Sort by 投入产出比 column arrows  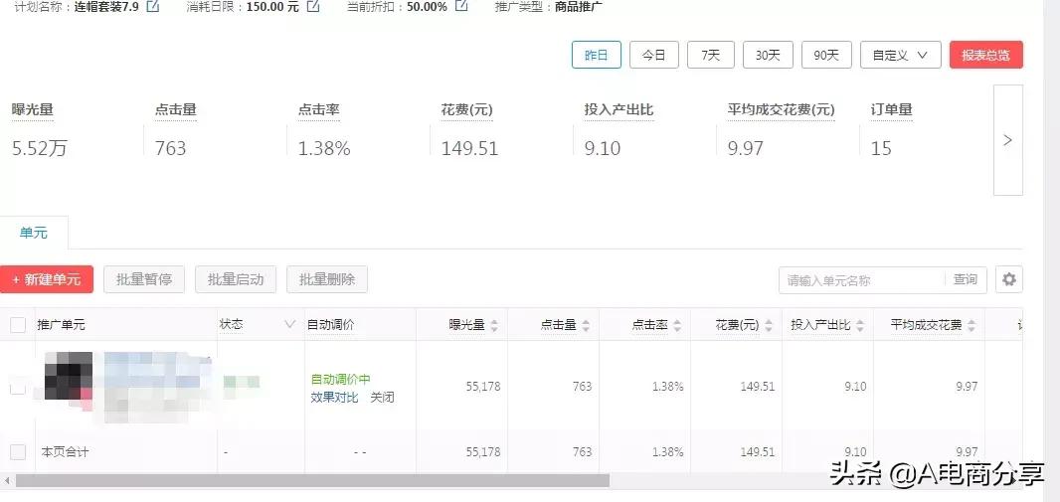click(860, 326)
